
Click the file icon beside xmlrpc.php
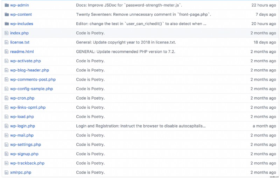(x=6, y=172)
